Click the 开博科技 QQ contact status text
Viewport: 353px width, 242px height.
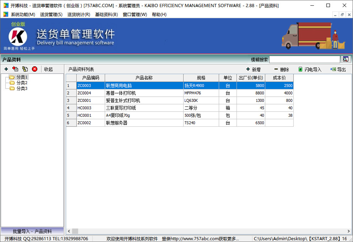(x=46, y=238)
